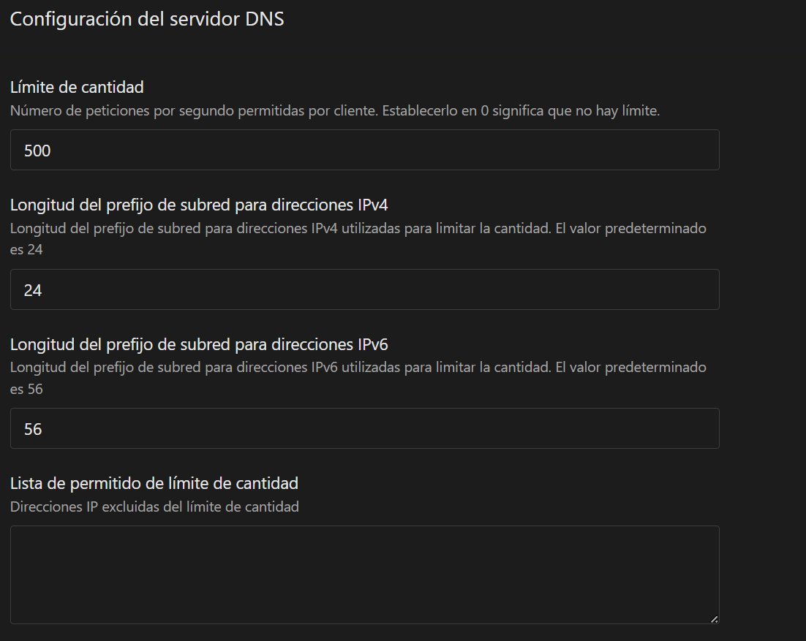
Task: Click the label 'Límite de cantidad'
Action: [77, 87]
